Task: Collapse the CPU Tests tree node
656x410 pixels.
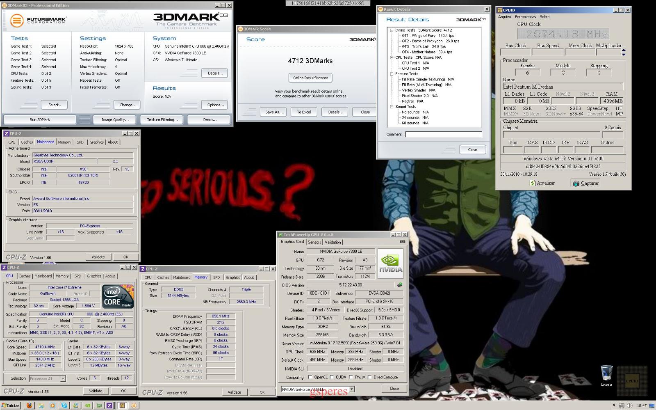Action: point(392,57)
